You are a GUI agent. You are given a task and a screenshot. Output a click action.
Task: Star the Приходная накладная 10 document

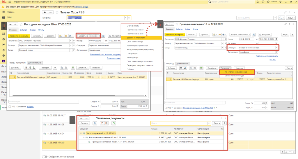177,24
